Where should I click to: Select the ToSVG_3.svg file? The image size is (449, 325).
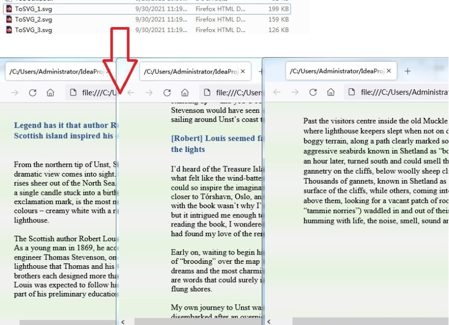coord(147,30)
